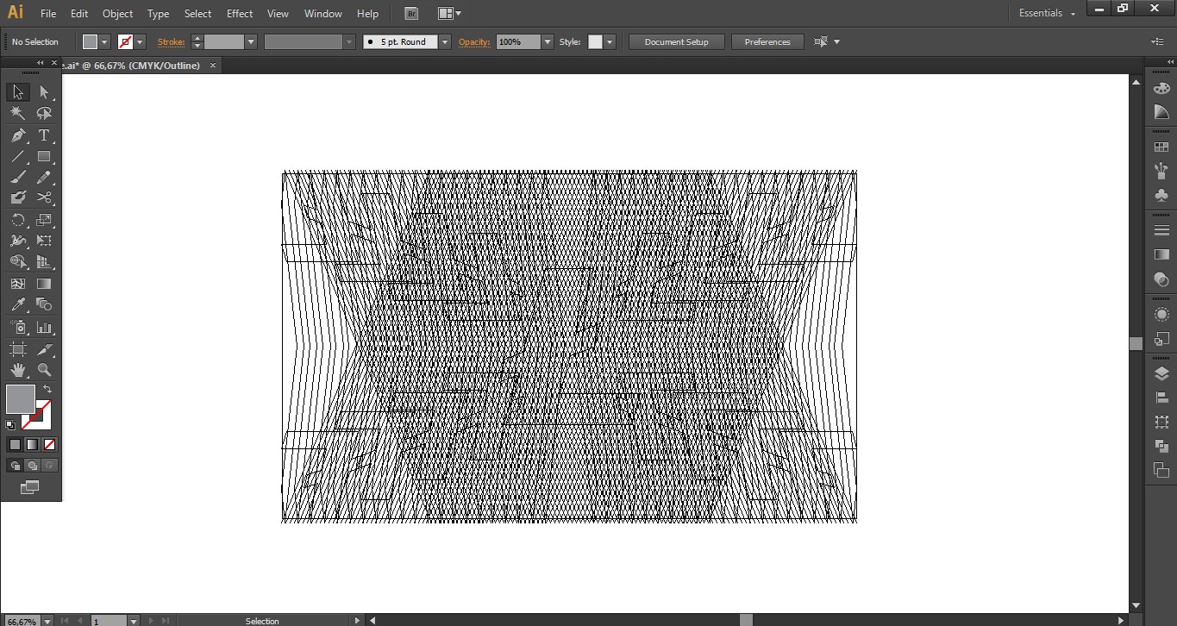Select the Selection tool (black arrow)
The width and height of the screenshot is (1177, 626).
18,92
